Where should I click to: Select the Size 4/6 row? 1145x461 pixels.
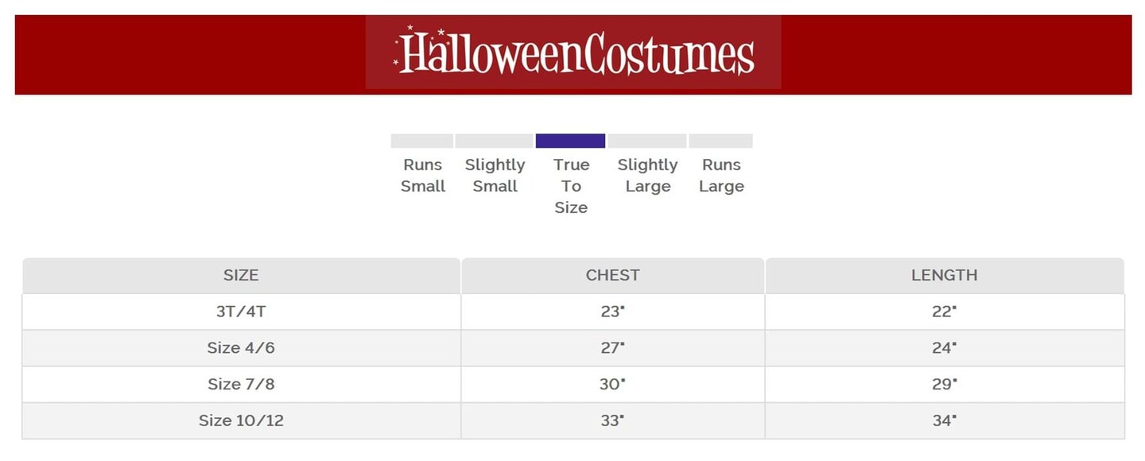point(241,348)
